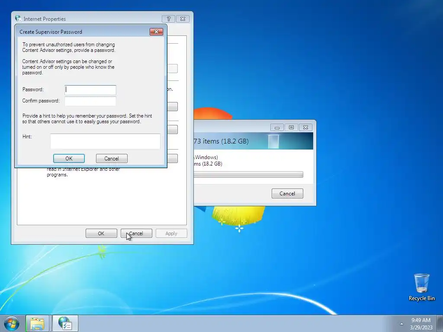Click Cancel in Internet Properties window
443x332 pixels.
(136, 233)
